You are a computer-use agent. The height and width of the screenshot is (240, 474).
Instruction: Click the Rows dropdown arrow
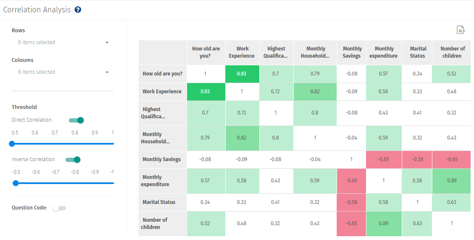107,42
